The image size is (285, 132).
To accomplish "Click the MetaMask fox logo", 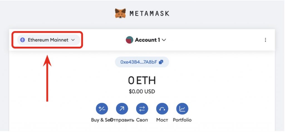I will [x=120, y=13].
